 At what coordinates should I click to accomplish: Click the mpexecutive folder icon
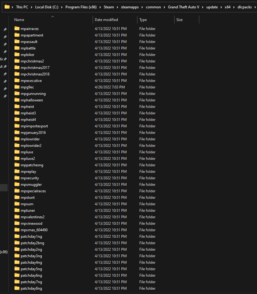point(17,80)
